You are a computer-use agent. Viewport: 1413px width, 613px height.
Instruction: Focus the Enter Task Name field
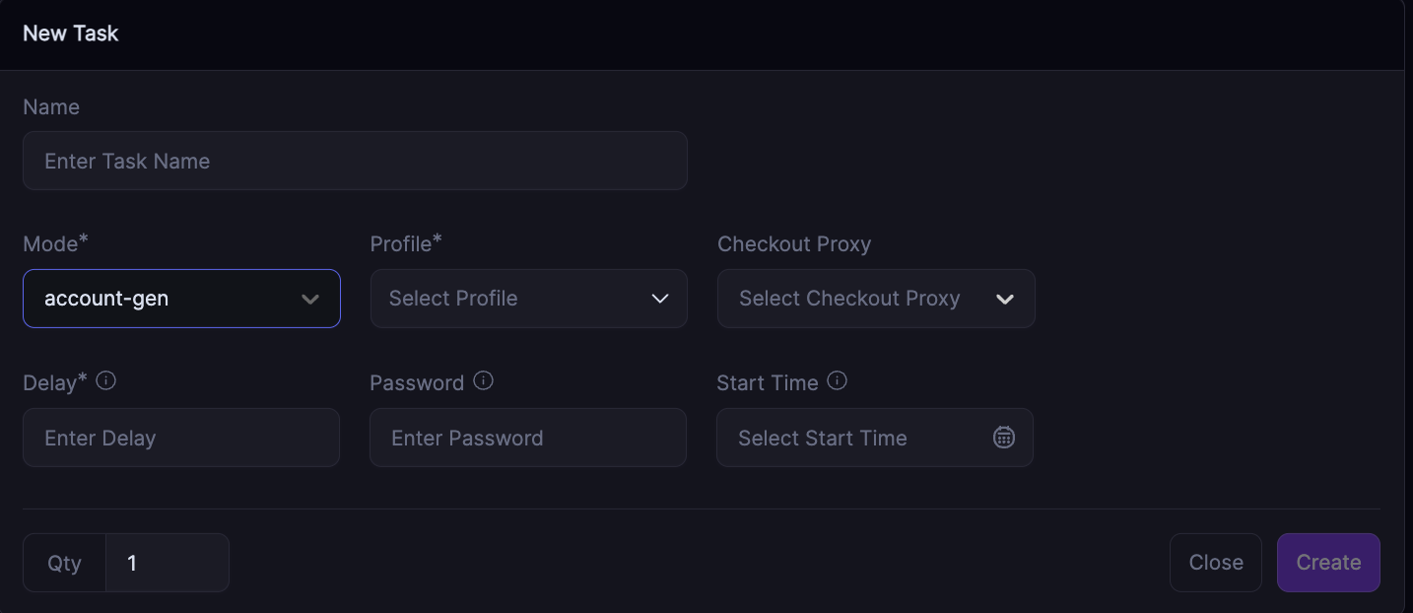(355, 161)
